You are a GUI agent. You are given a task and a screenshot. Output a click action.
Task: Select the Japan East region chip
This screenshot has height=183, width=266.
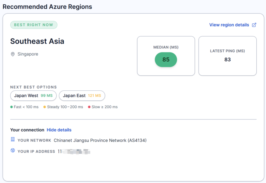82,96
